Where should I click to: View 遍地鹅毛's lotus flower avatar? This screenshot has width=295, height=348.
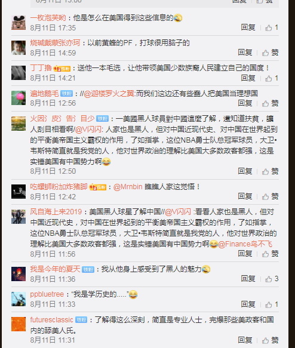tap(19, 98)
